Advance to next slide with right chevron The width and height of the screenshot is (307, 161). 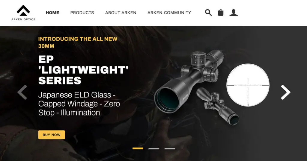point(286,92)
